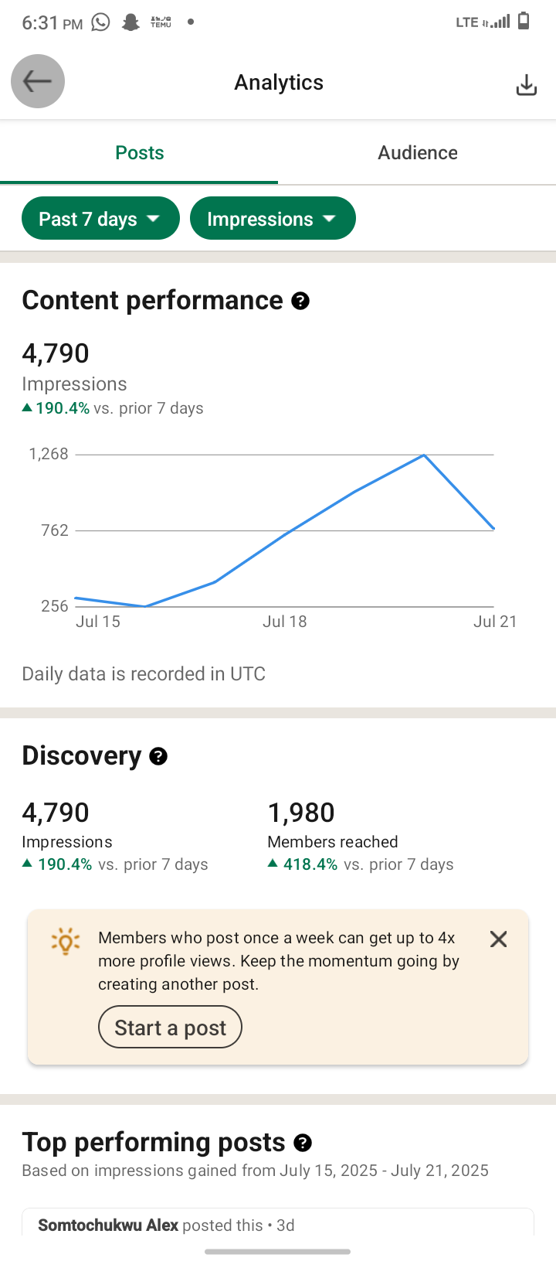Open Top performing posts help icon
Viewport: 556px width, 1268px height.
[x=303, y=1142]
